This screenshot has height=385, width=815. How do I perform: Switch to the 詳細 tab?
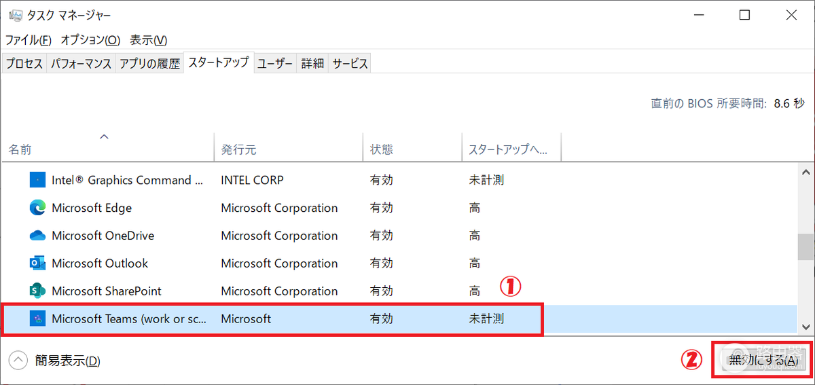point(312,63)
